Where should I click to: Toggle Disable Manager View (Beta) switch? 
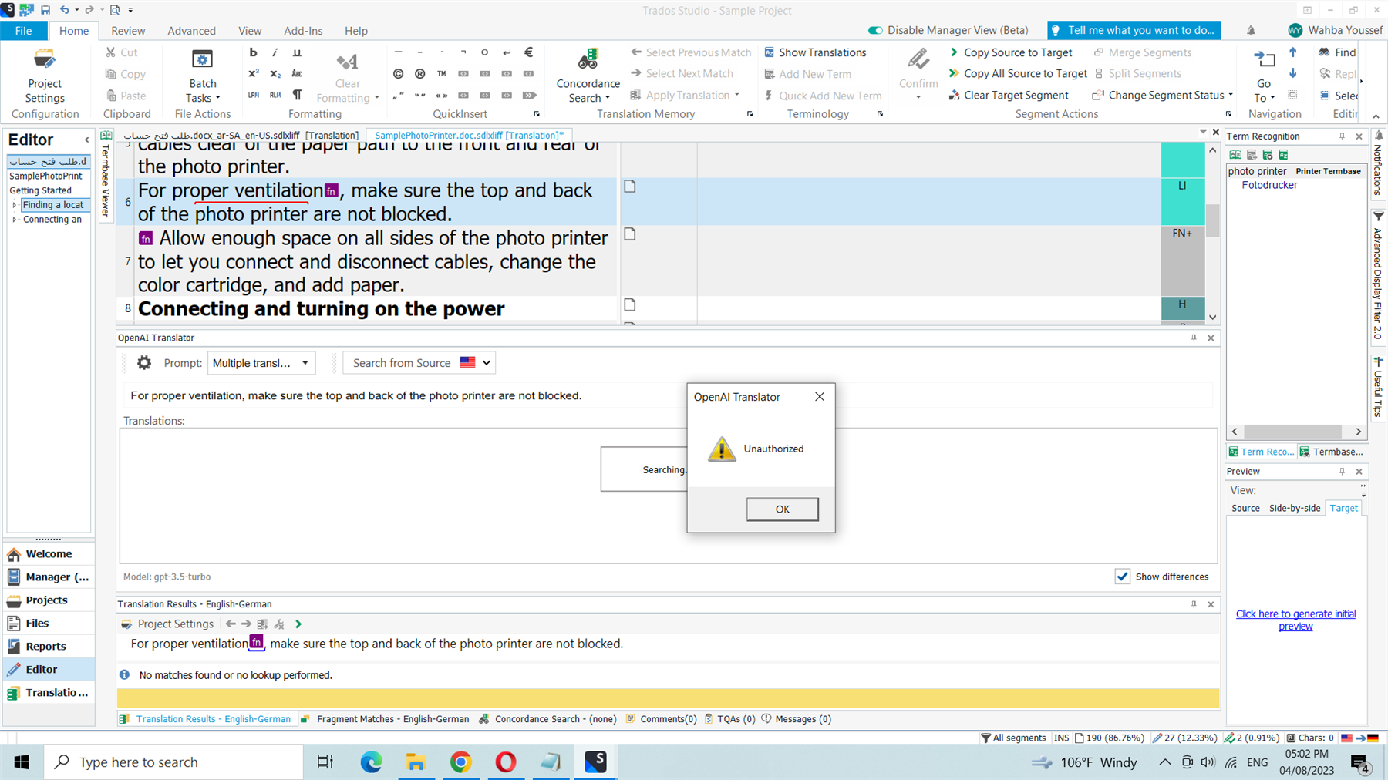(x=875, y=30)
